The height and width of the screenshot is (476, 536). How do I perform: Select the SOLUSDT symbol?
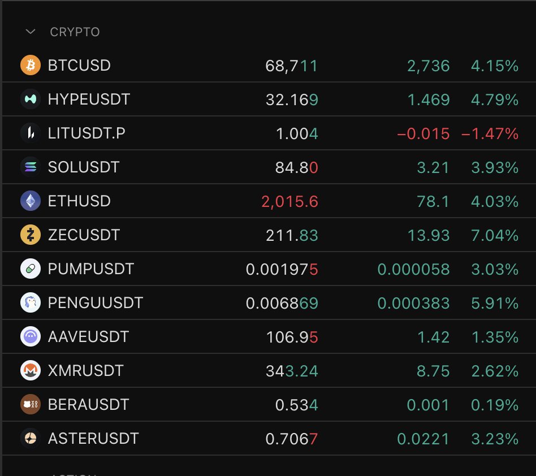(84, 167)
